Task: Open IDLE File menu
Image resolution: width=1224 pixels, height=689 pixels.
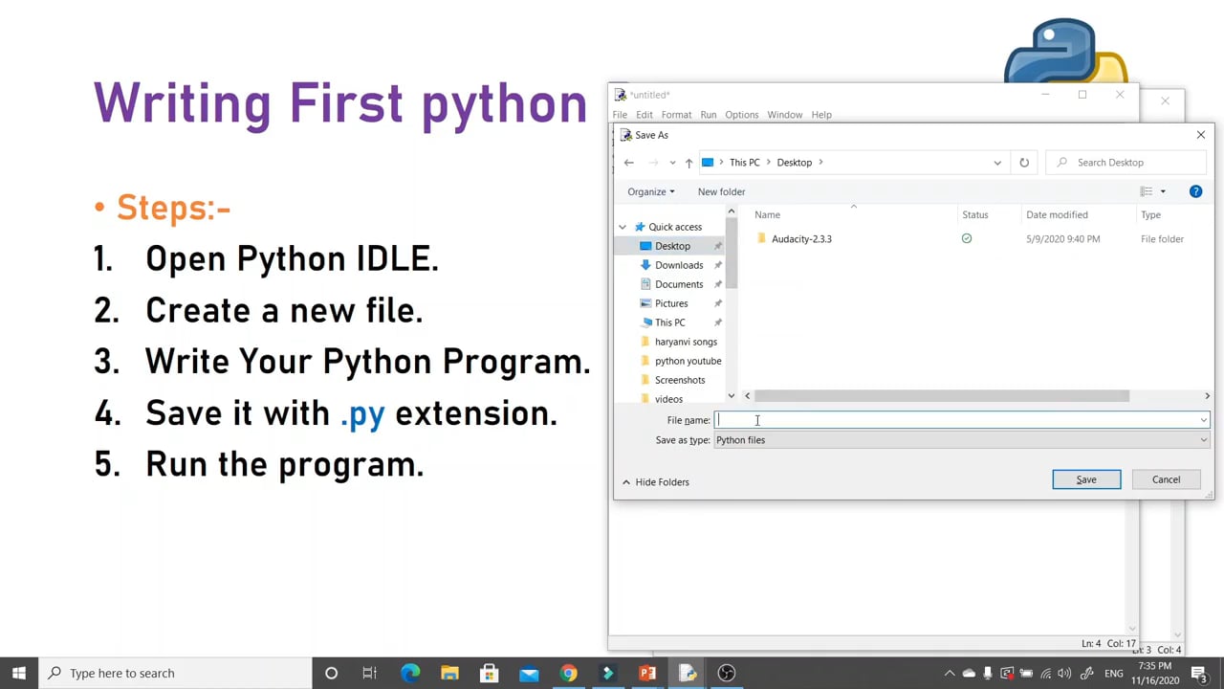Action: coord(620,115)
